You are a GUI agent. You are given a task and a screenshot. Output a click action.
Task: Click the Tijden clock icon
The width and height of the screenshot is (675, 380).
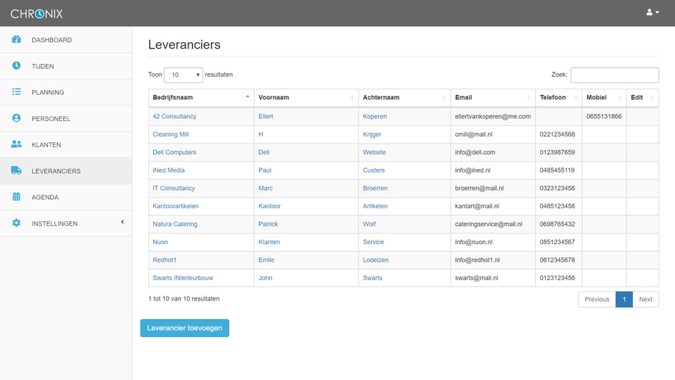click(x=16, y=65)
